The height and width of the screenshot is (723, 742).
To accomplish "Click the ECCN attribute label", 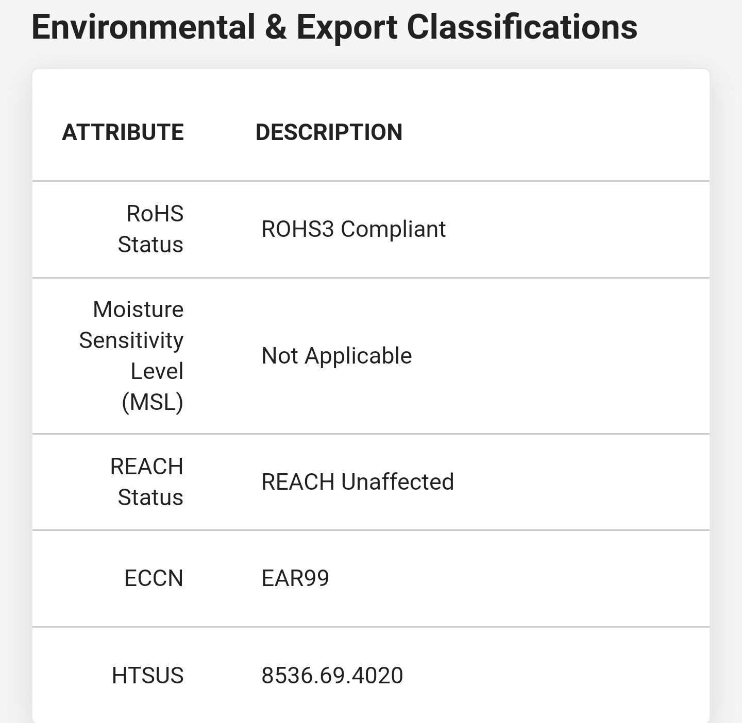I will 154,578.
